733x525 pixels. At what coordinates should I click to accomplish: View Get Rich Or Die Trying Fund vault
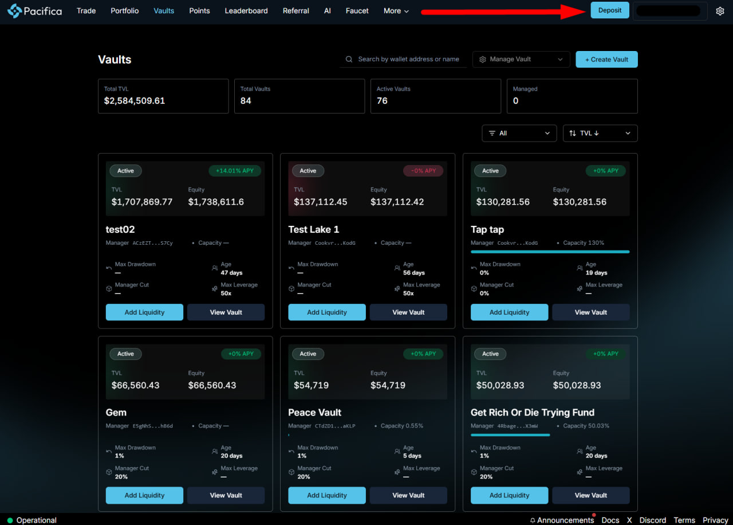tap(591, 495)
